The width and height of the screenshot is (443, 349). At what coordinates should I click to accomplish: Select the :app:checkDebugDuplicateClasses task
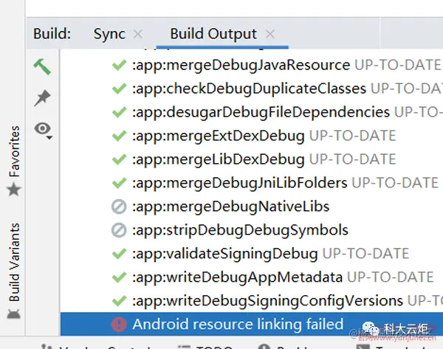click(x=250, y=89)
